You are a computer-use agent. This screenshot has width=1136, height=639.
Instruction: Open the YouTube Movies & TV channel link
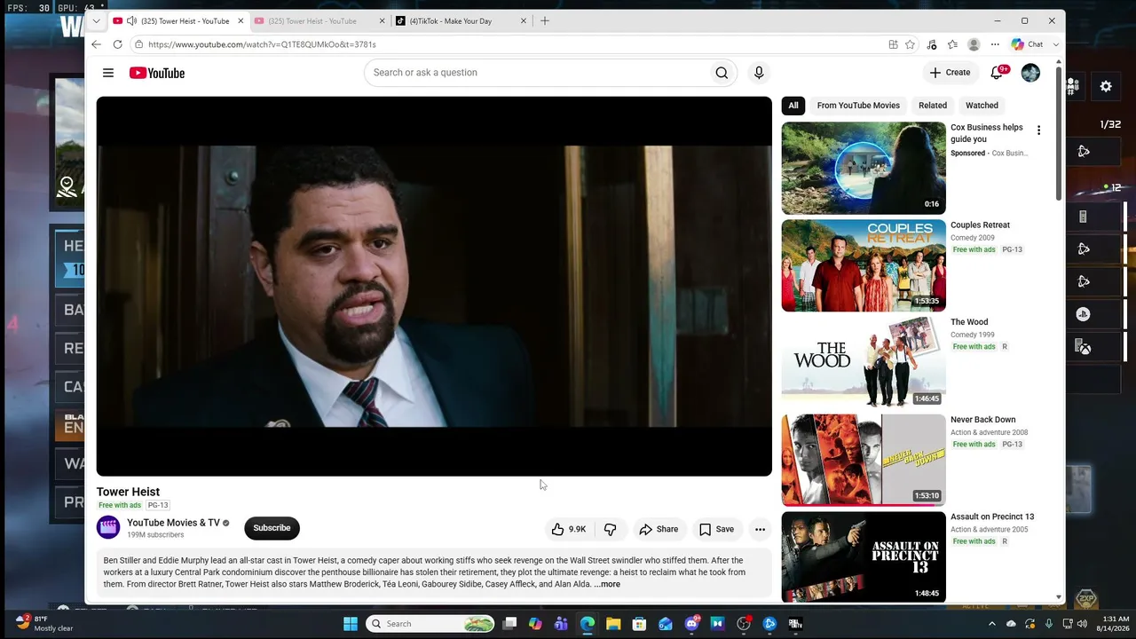173,523
